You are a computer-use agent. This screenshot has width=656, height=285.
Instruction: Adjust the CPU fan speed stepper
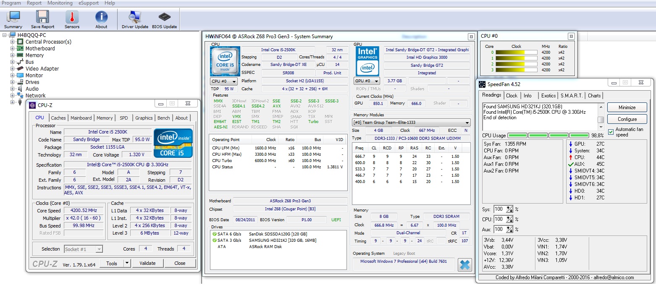[x=510, y=219]
